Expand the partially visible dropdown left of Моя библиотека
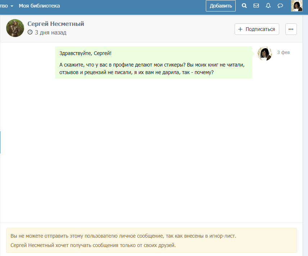Image resolution: width=308 pixels, height=256 pixels. coord(7,6)
